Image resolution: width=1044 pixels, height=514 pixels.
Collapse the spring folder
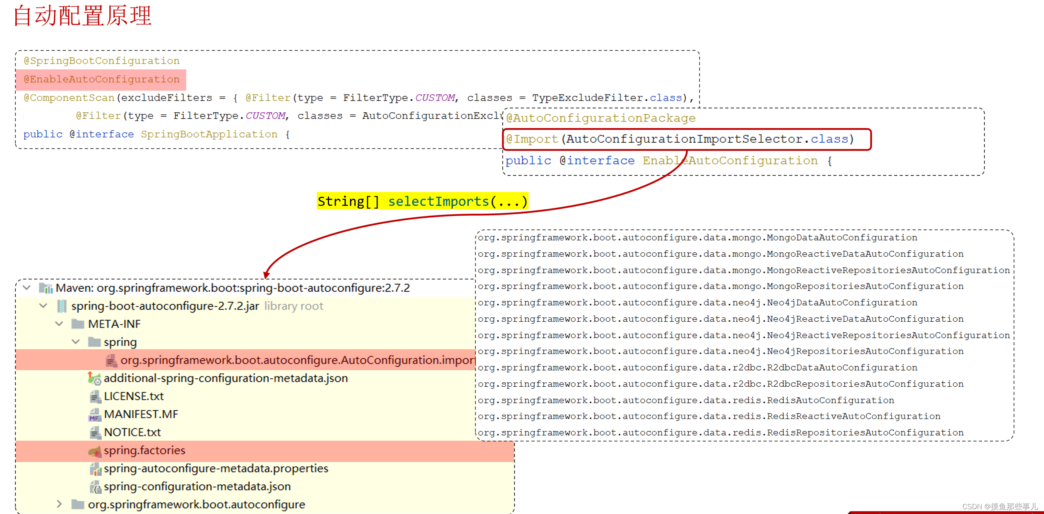point(76,342)
